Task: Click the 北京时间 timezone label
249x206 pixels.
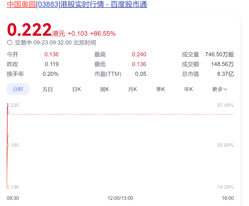Action: (85, 42)
